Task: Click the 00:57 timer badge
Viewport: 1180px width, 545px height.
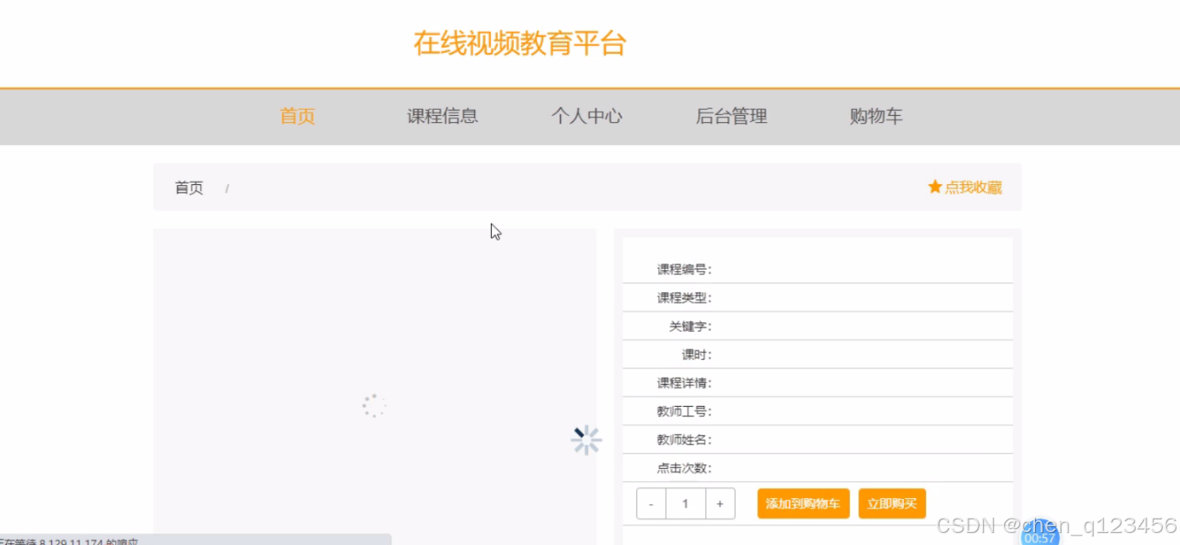Action: point(1039,537)
